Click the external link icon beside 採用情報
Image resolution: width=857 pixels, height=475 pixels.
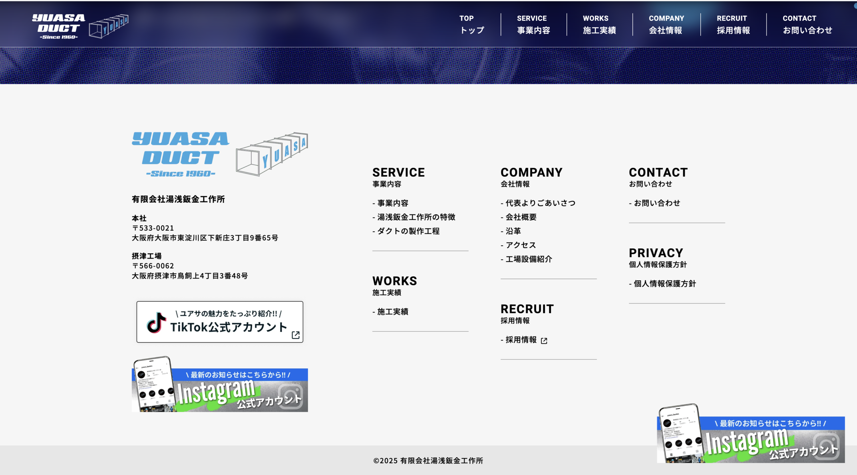544,341
